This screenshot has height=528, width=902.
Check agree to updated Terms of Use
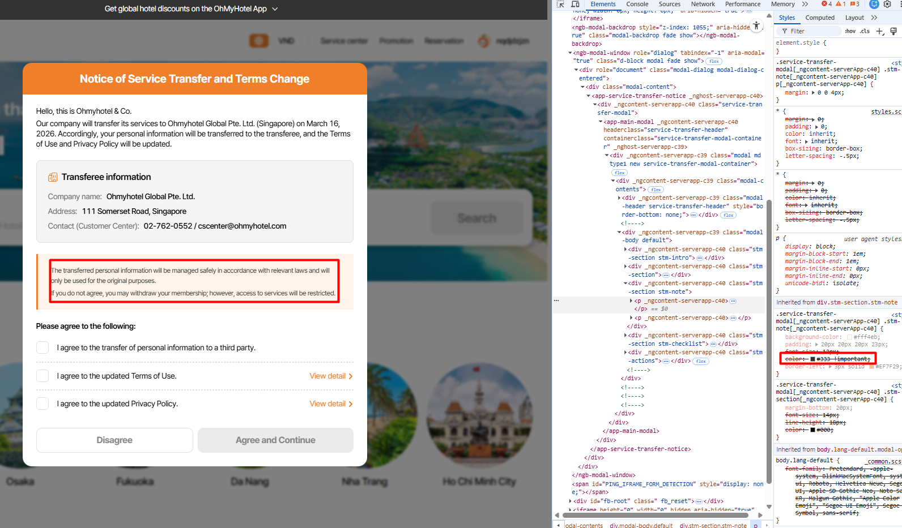click(x=42, y=376)
